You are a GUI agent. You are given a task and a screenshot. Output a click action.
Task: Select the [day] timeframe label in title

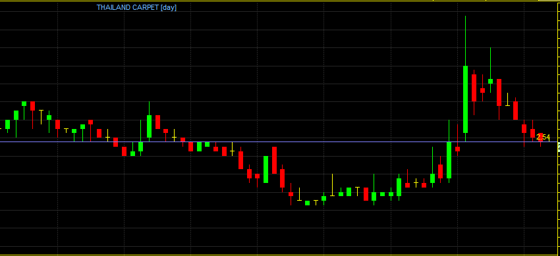(x=169, y=7)
